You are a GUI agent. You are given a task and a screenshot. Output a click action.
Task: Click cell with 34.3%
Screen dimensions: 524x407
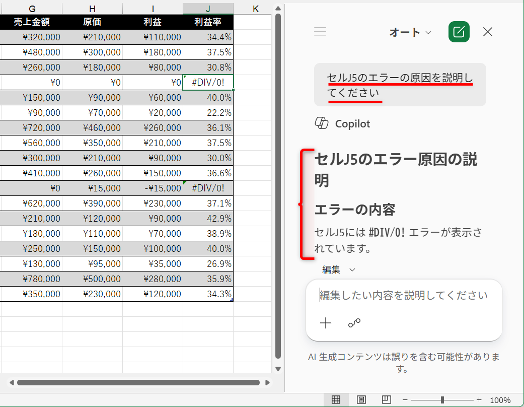tap(208, 294)
